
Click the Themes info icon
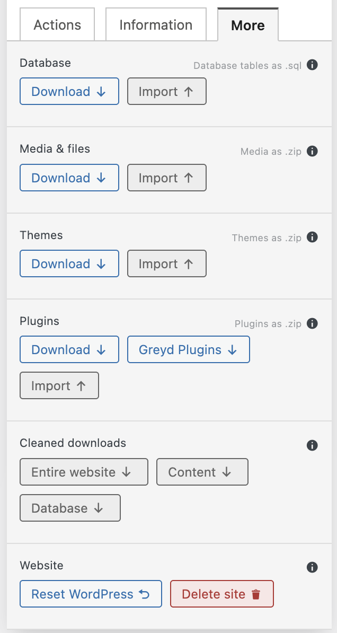(312, 238)
